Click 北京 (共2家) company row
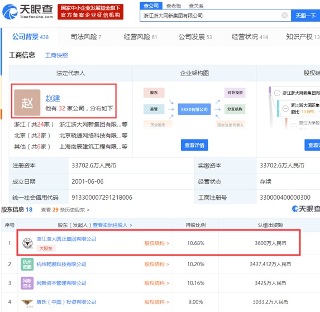Image resolution: width=320 pixels, height=312 pixels. click(70, 136)
